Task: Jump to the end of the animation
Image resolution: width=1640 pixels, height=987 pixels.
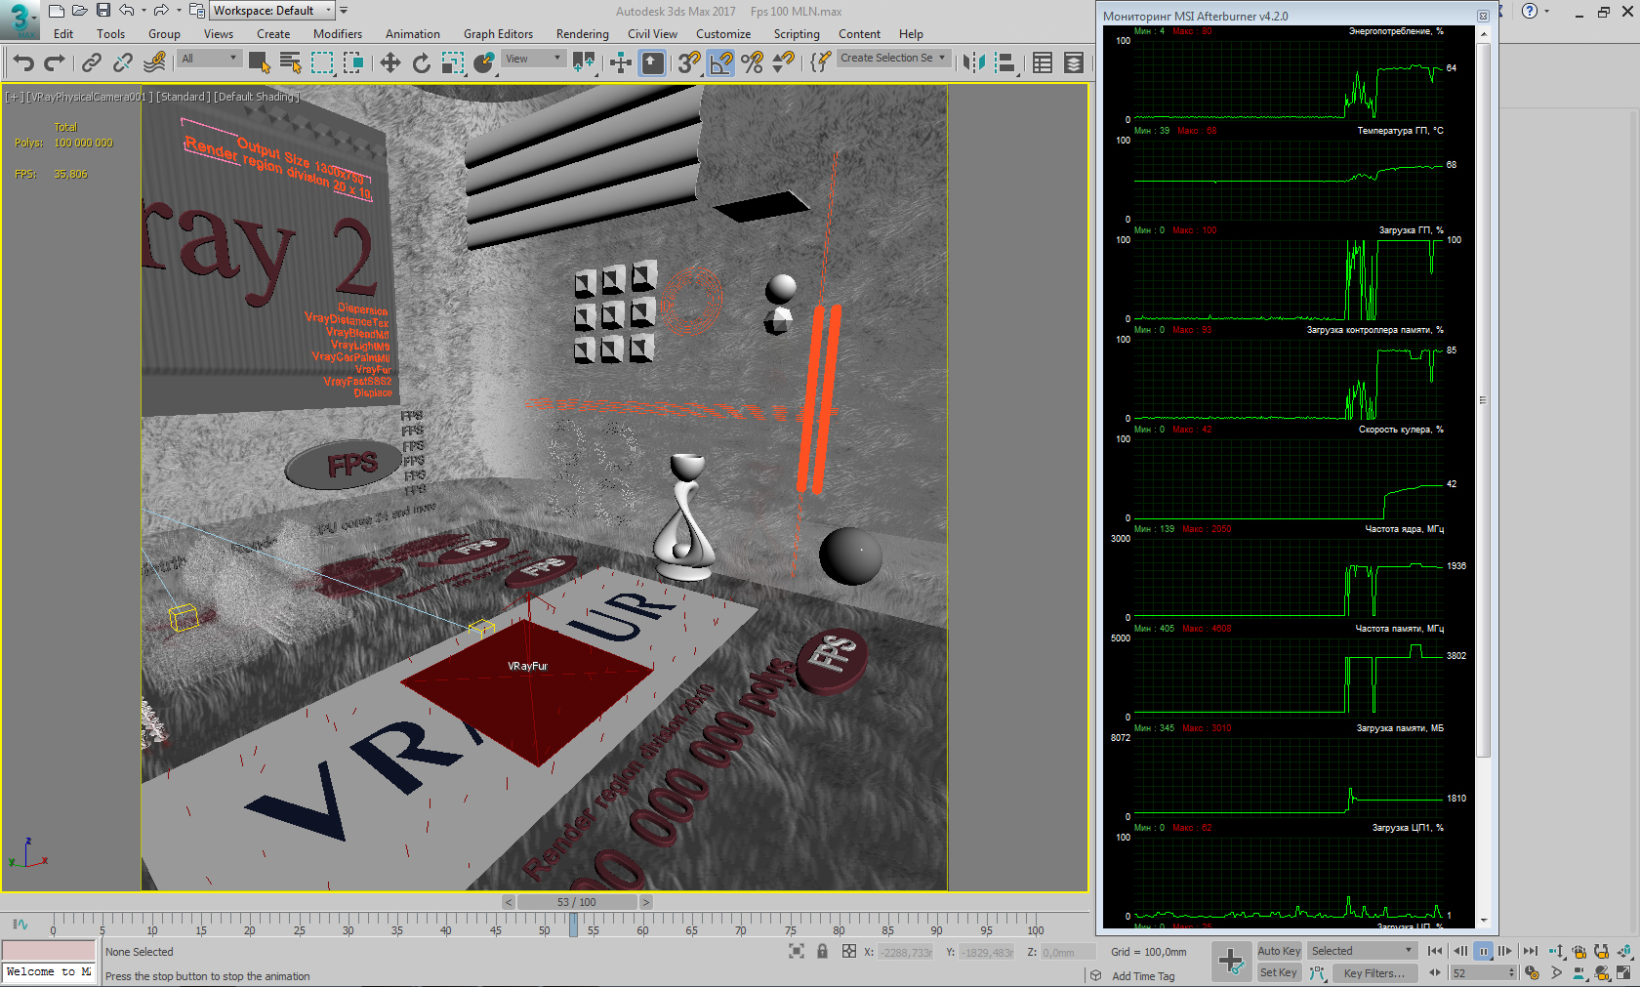Action: (x=1530, y=951)
